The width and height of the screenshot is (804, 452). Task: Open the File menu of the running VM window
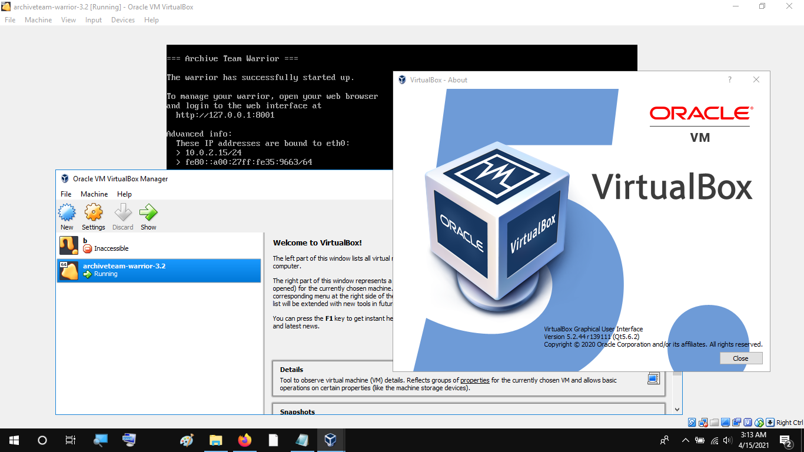point(10,20)
